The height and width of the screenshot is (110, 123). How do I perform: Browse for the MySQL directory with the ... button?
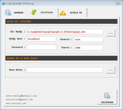click(111, 33)
